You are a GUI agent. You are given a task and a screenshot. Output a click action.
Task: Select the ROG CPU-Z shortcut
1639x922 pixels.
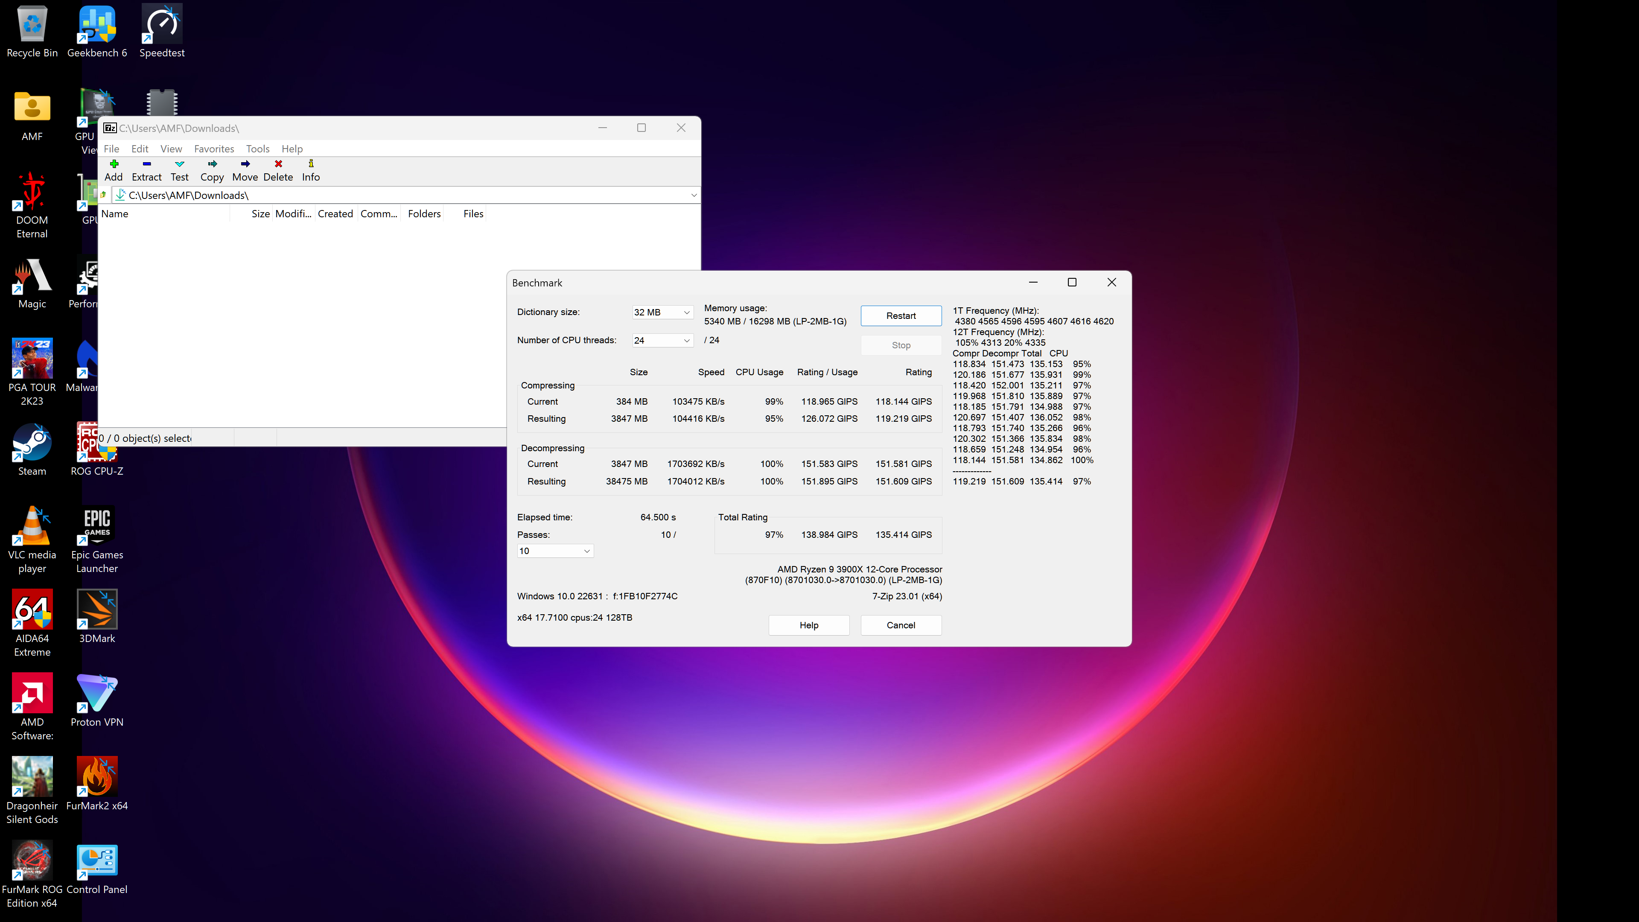coord(97,450)
